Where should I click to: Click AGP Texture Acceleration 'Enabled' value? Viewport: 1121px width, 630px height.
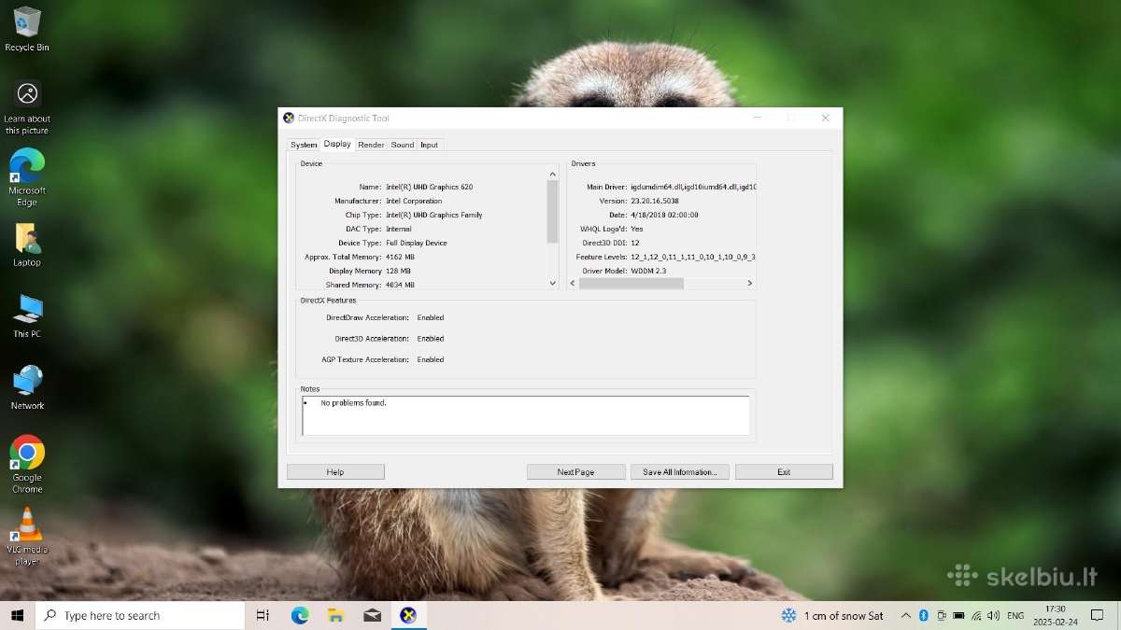click(431, 359)
